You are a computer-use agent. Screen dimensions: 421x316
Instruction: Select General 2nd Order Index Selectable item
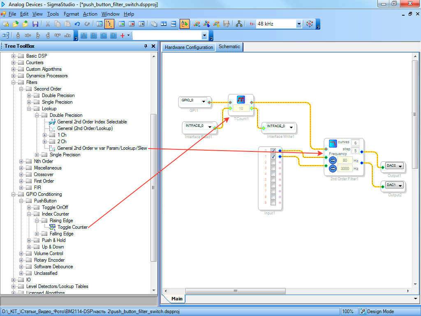coord(92,122)
